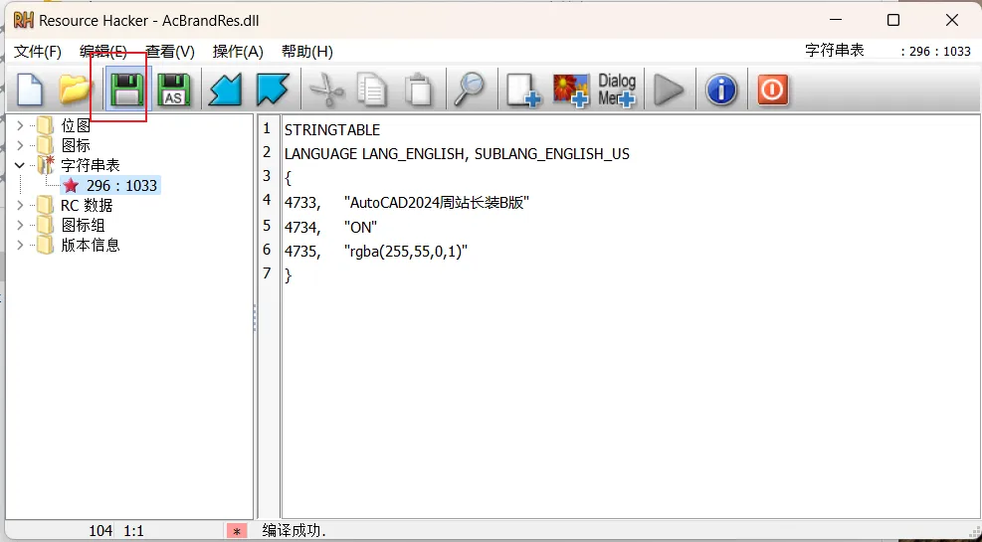Open the 文件(F) menu
The height and width of the screenshot is (542, 982).
(38, 52)
